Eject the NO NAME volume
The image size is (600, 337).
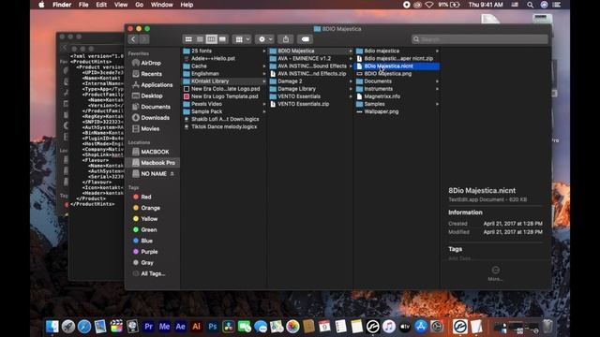[x=172, y=174]
